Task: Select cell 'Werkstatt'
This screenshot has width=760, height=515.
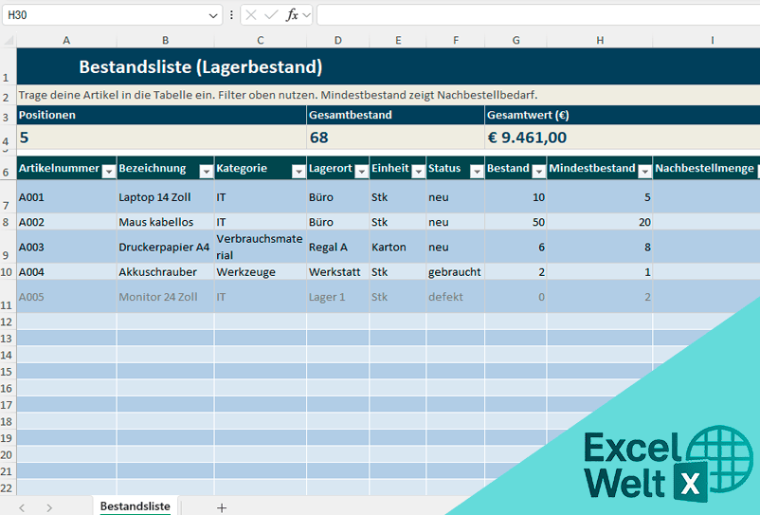Action: (x=338, y=271)
